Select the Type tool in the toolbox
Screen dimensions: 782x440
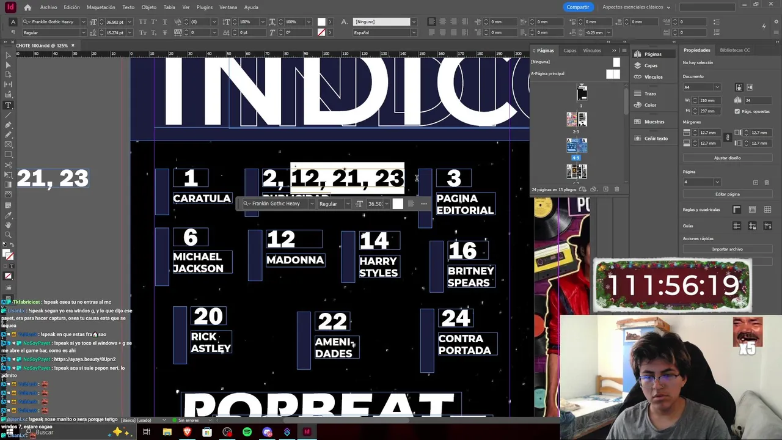[9, 105]
